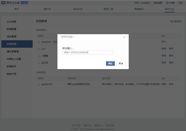Click the user icon beside test062702

(x=39, y=84)
